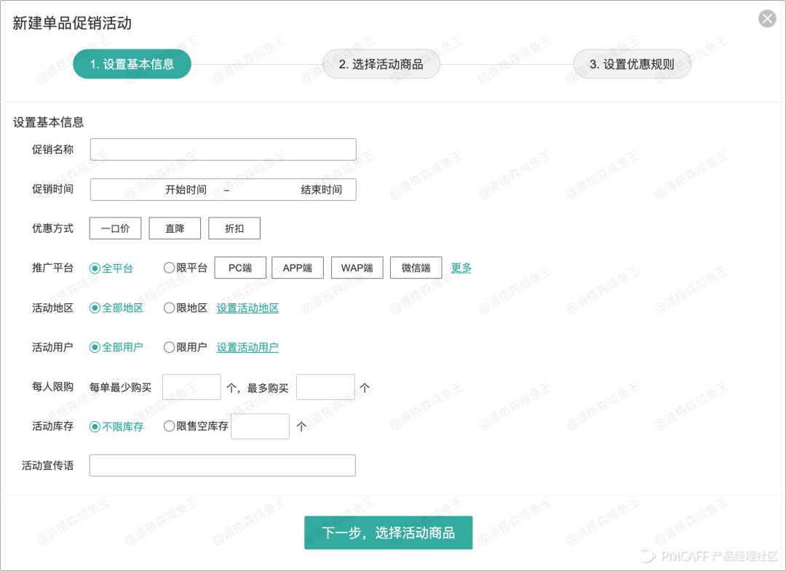Open the 结束时间 date picker
The image size is (786, 571).
click(322, 190)
